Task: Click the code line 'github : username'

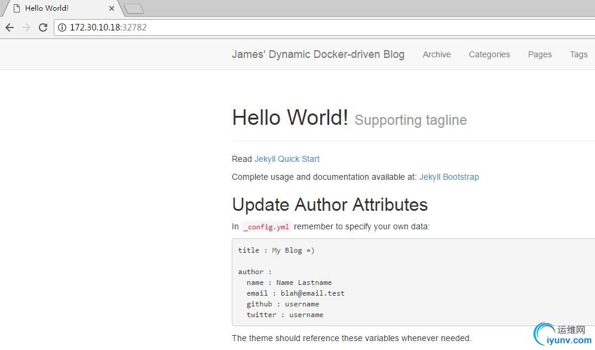Action: [x=283, y=304]
